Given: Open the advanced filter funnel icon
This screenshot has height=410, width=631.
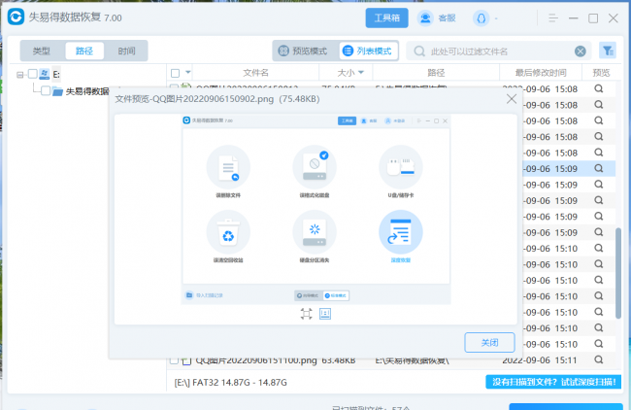Looking at the screenshot, I should click(x=608, y=51).
